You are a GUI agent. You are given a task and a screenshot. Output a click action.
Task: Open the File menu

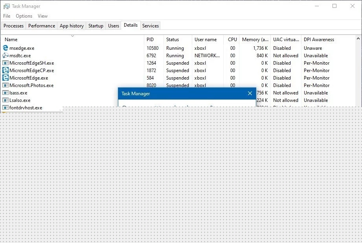(x=7, y=16)
